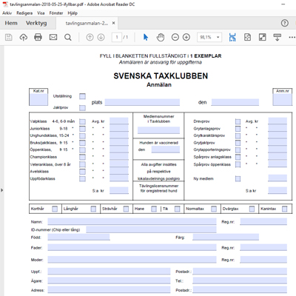This screenshot has height=296, width=296.
Task: Open the Fönster menu
Action: tap(56, 13)
